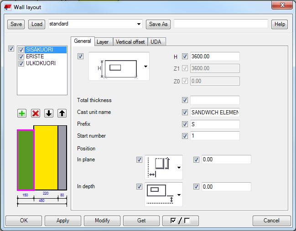Toggle Start number checkbox
Viewport: 296px width, 231px height.
click(185, 136)
